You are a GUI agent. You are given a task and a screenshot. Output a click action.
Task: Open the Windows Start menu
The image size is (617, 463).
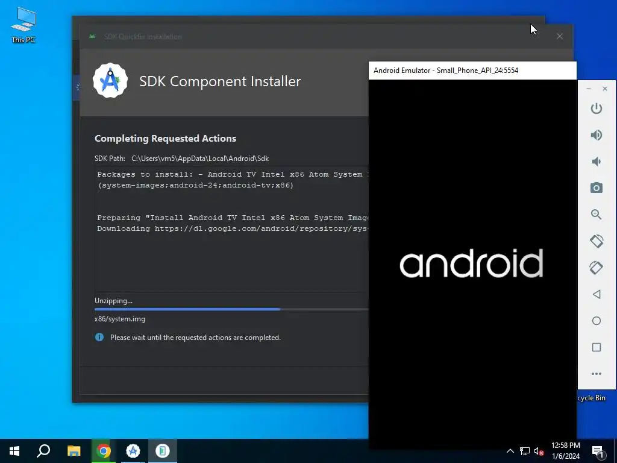(14, 451)
